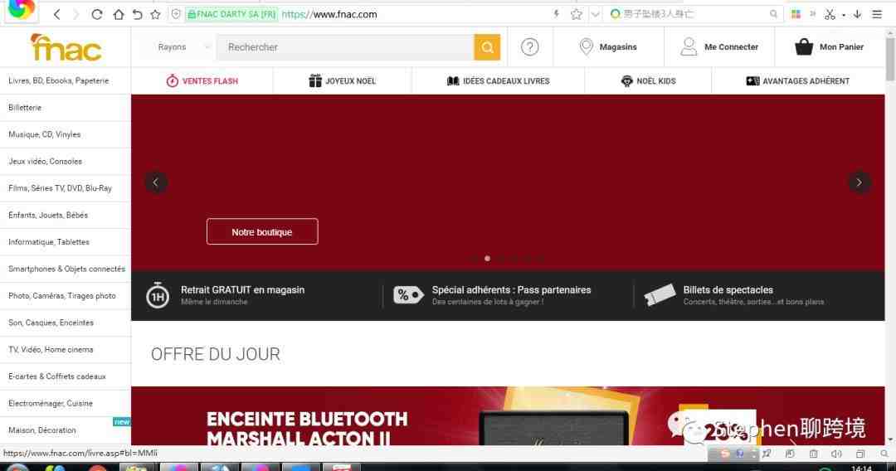Click Spécial adhérents : Pass partenaires link
896x471 pixels.
[511, 290]
